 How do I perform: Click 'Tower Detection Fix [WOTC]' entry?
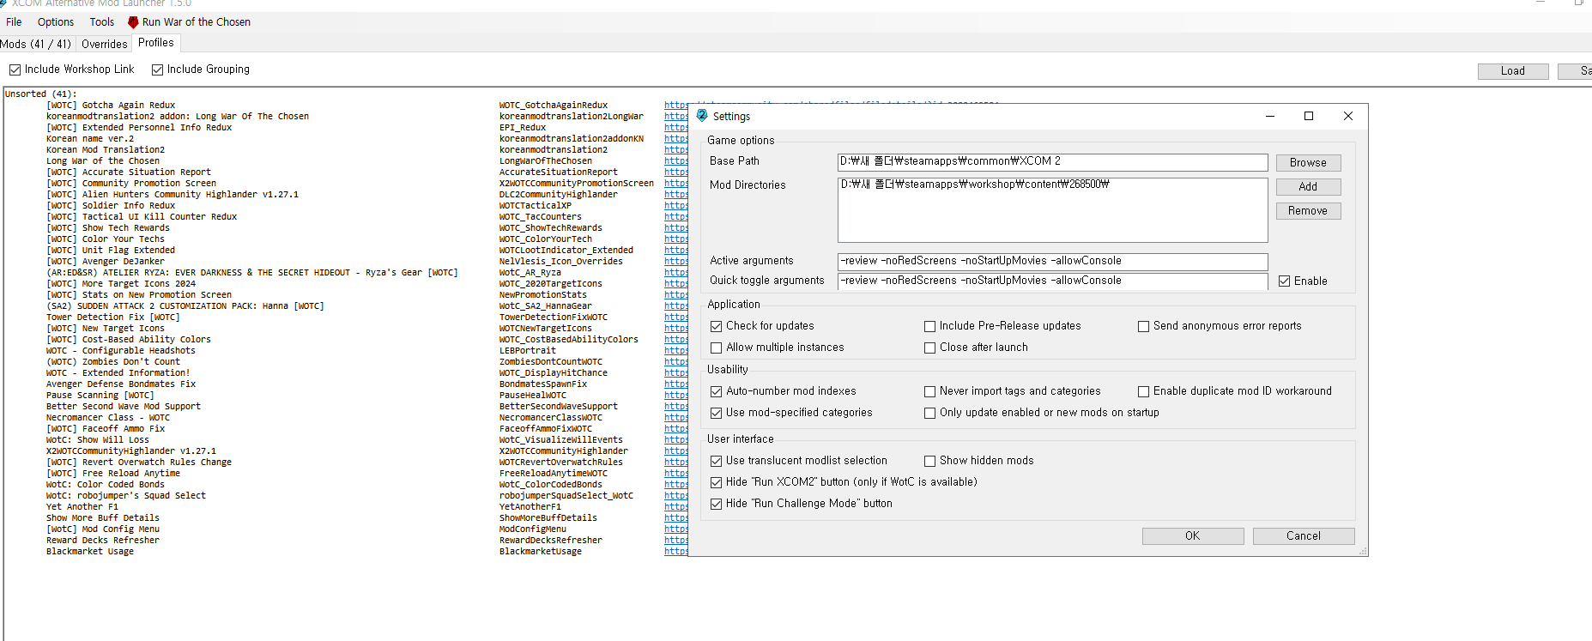point(113,317)
